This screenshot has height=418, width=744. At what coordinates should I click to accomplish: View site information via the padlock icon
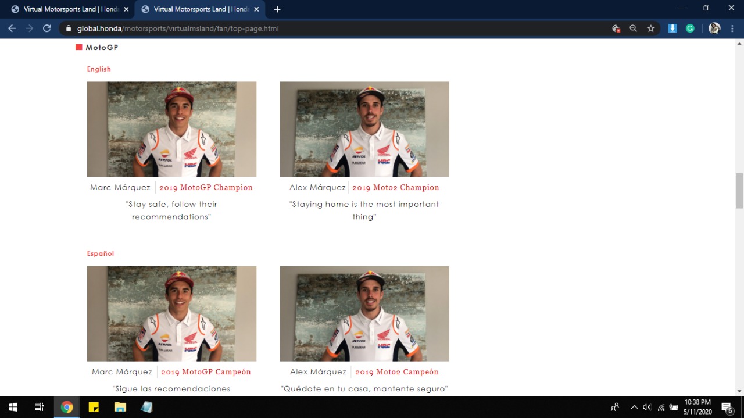pyautogui.click(x=69, y=28)
